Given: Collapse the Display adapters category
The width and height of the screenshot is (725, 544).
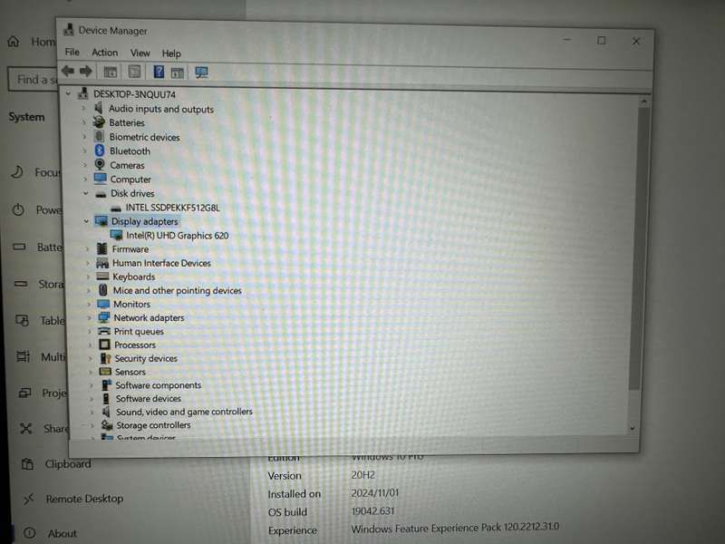Looking at the screenshot, I should click(x=86, y=221).
